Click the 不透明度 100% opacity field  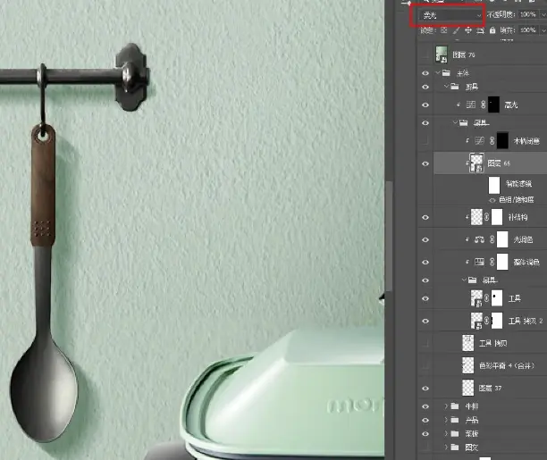point(528,14)
